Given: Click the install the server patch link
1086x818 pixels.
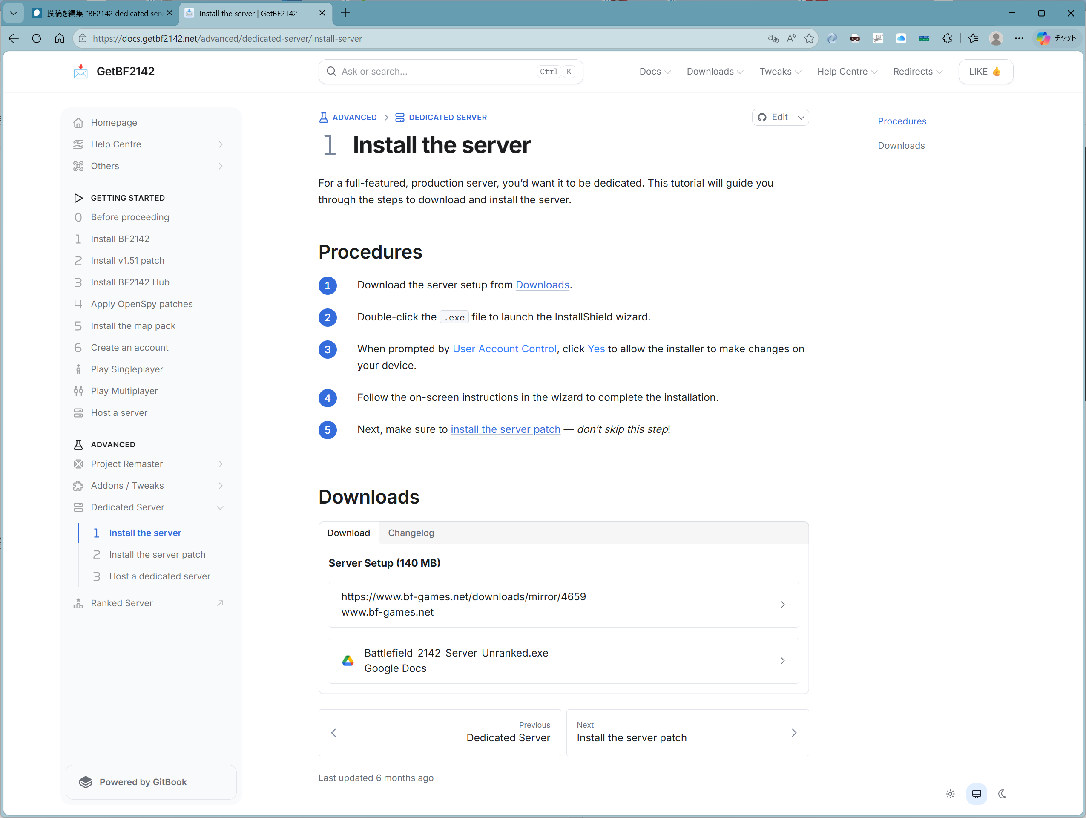Looking at the screenshot, I should pos(505,429).
